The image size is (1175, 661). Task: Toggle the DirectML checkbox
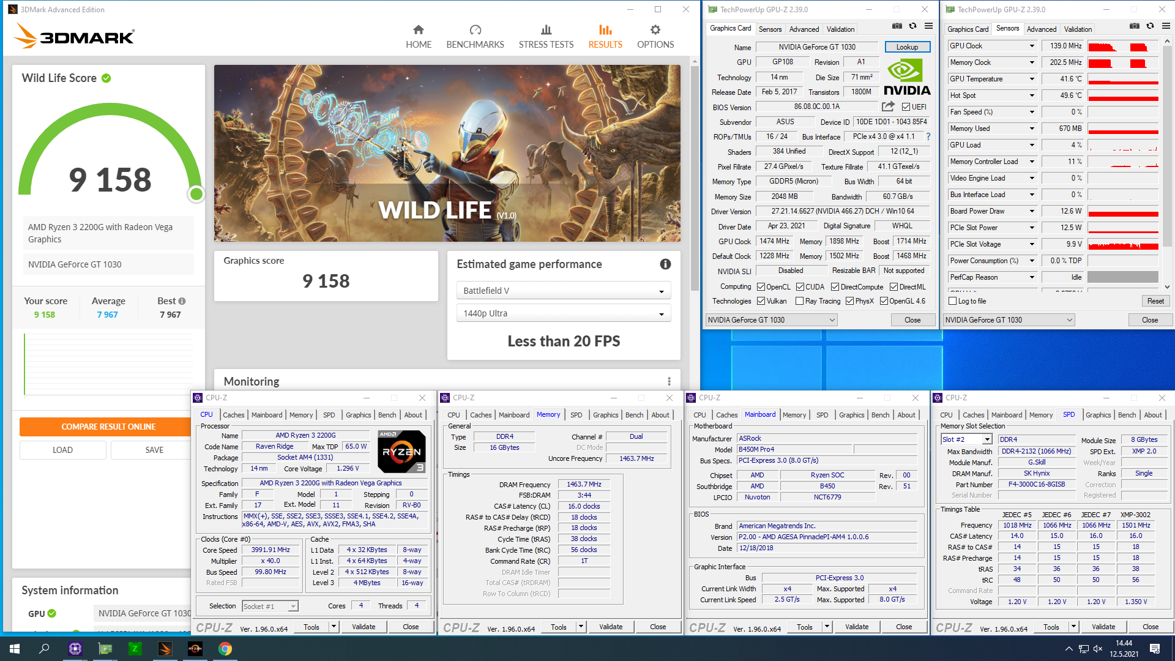click(893, 287)
